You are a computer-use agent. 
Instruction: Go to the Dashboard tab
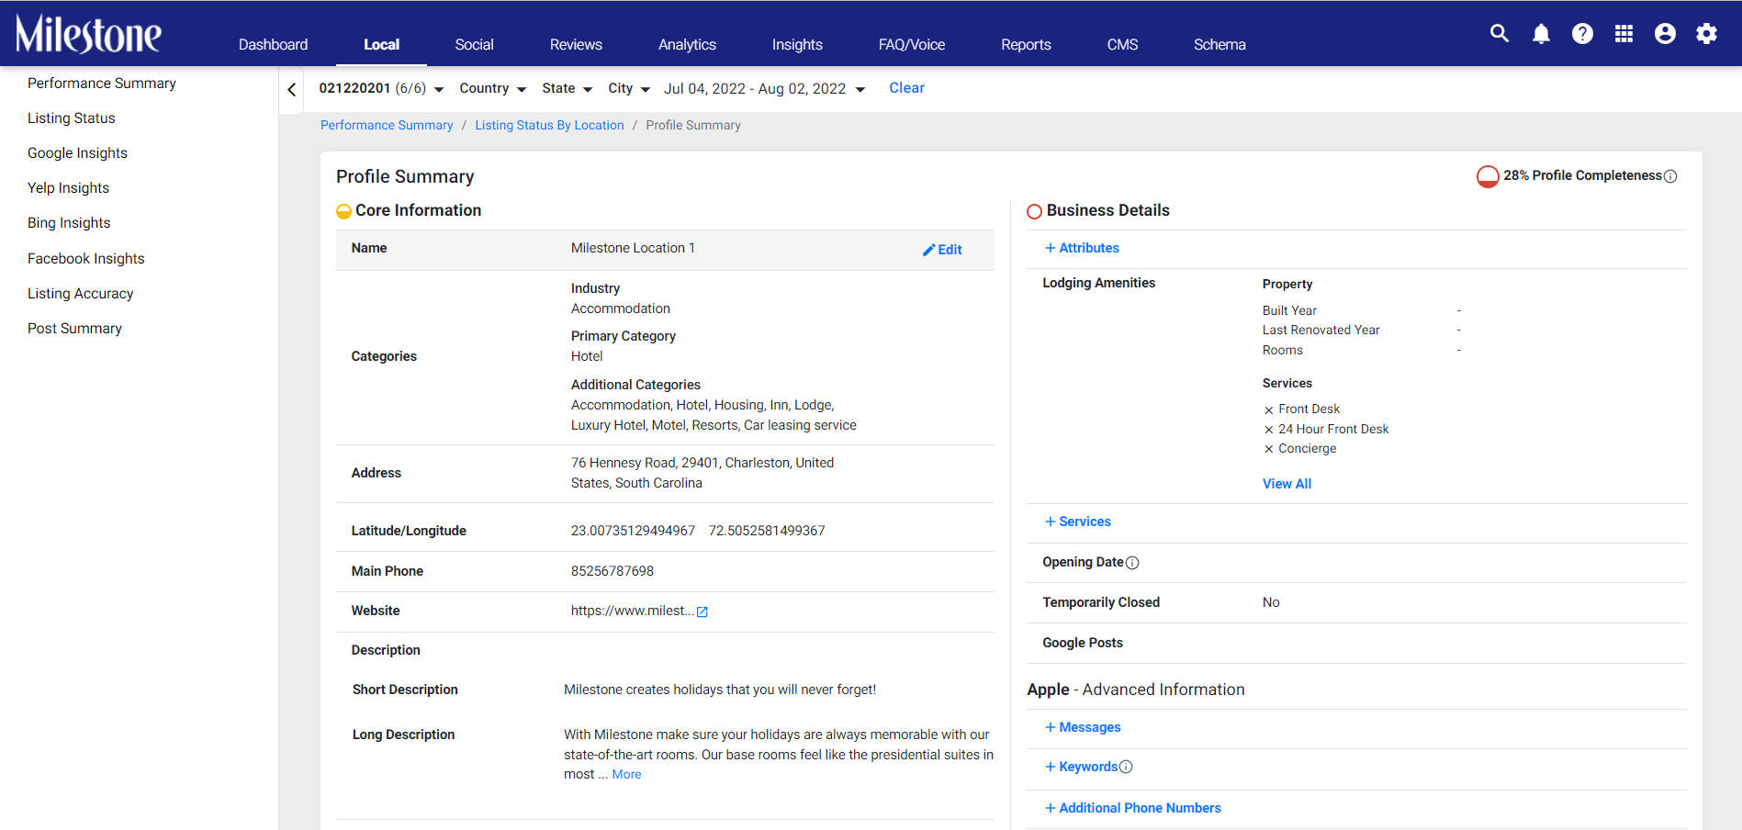[273, 44]
